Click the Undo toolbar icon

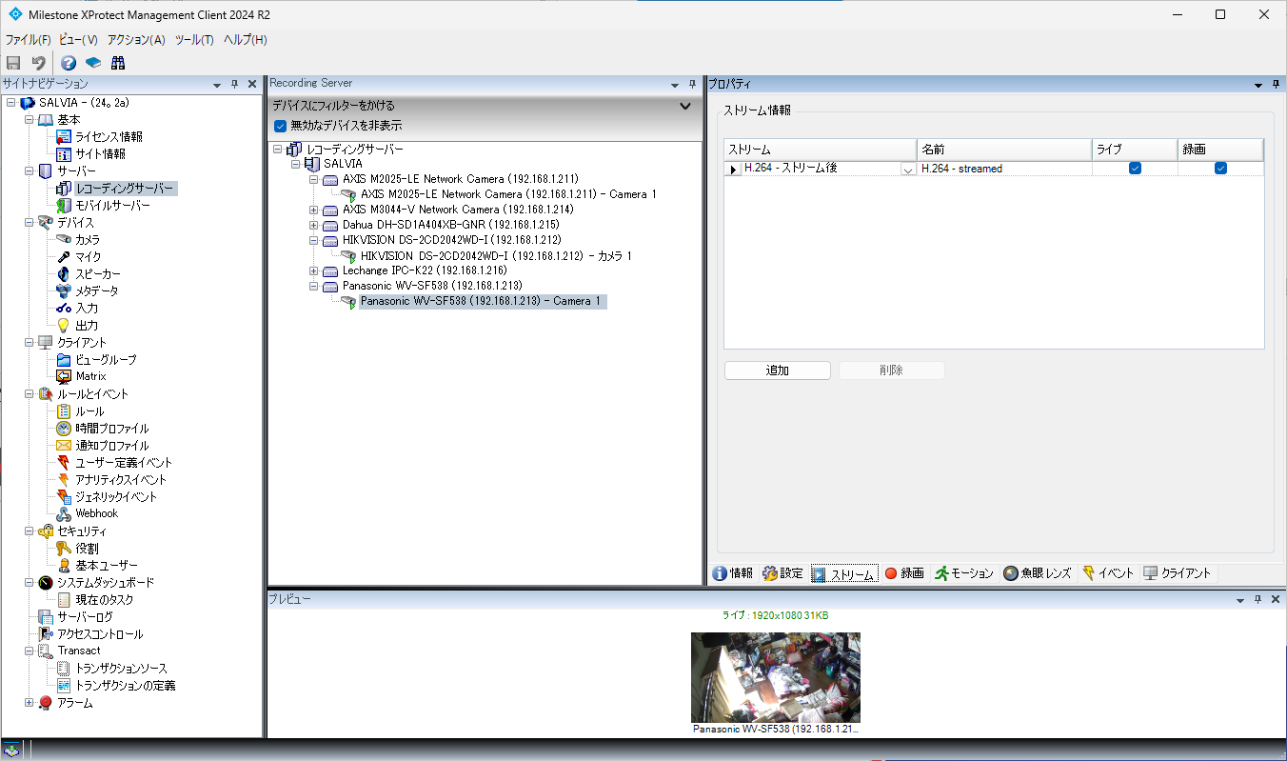(38, 63)
